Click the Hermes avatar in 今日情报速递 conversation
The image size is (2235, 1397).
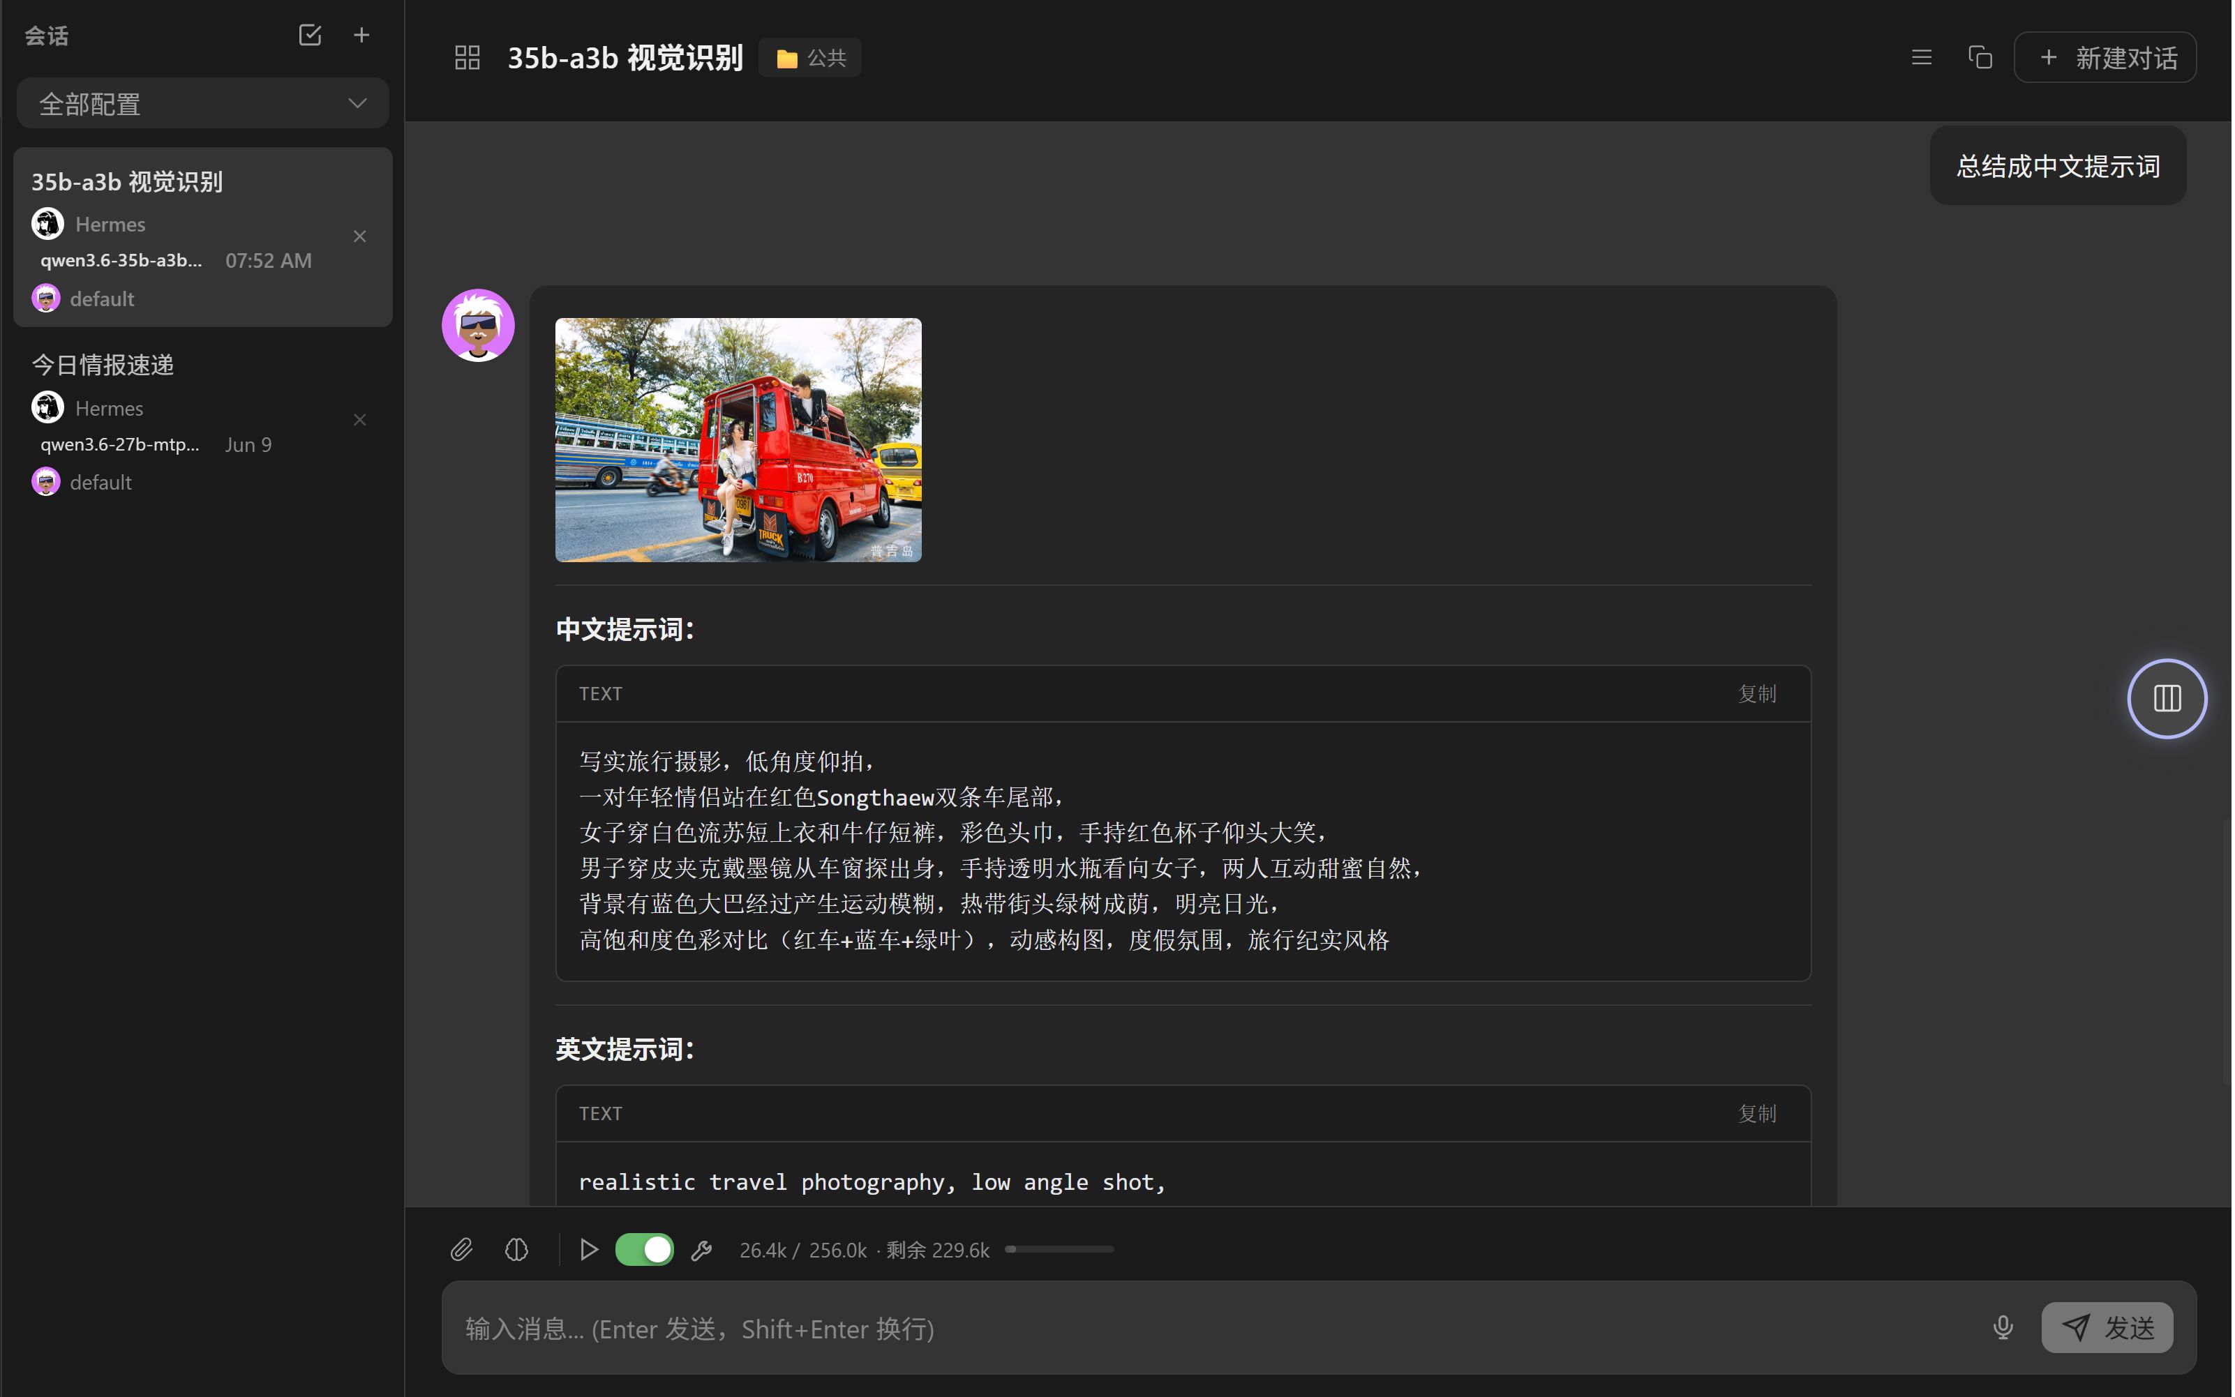pyautogui.click(x=47, y=407)
